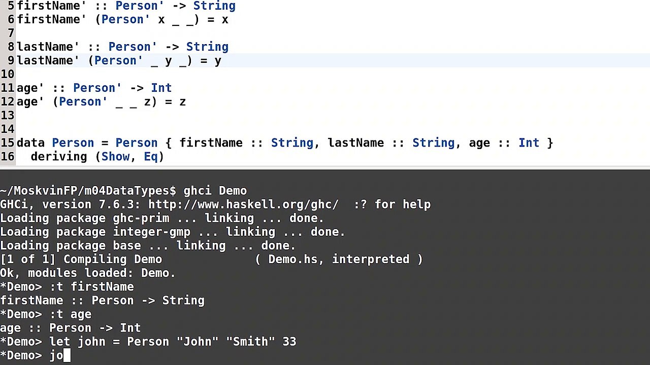650x365 pixels.
Task: Click the 'ghci Demo' command text
Action: [215, 191]
